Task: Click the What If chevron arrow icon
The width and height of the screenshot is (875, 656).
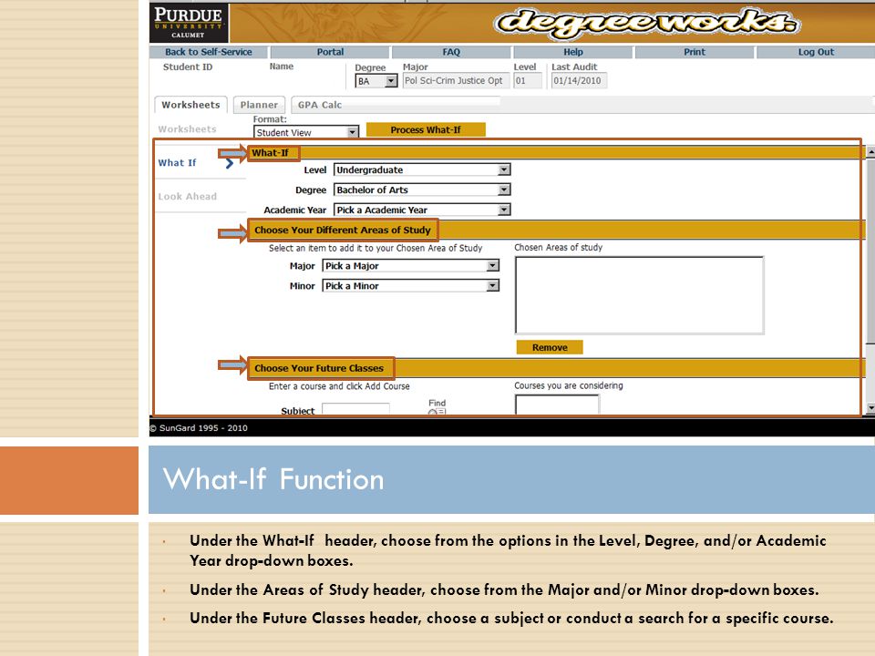Action: coord(230,163)
